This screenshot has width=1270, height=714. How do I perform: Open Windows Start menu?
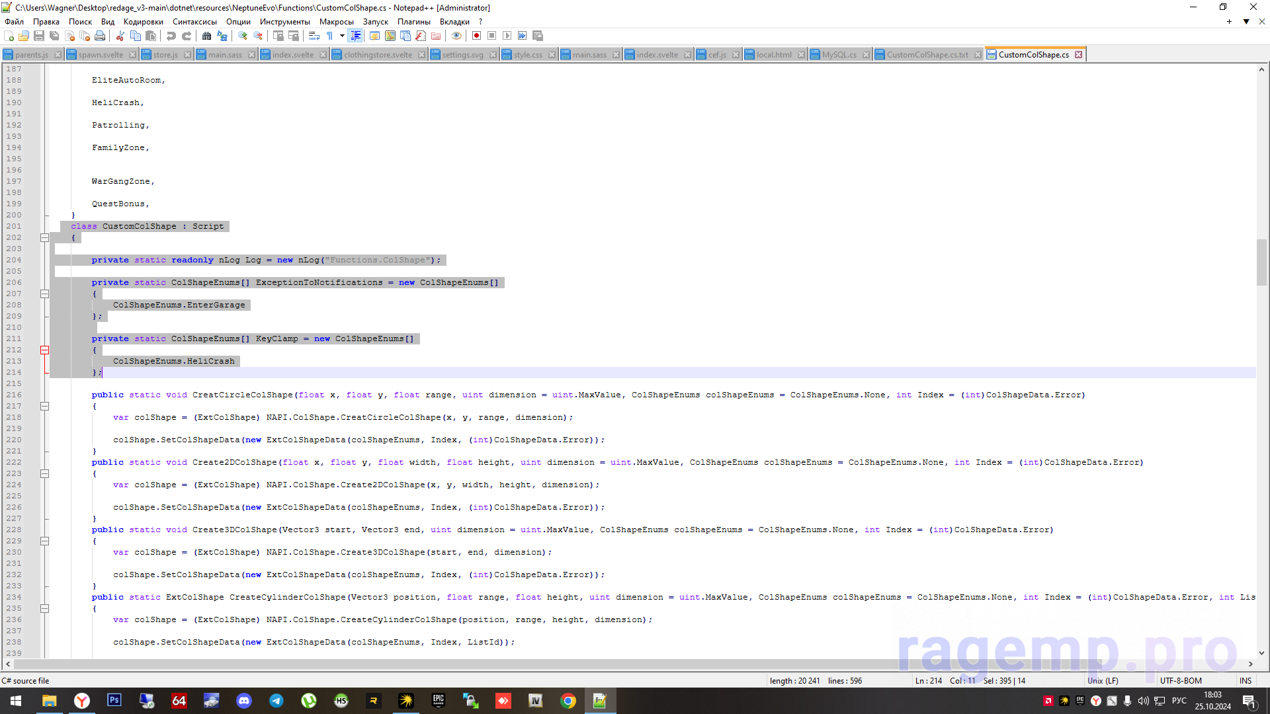point(16,701)
